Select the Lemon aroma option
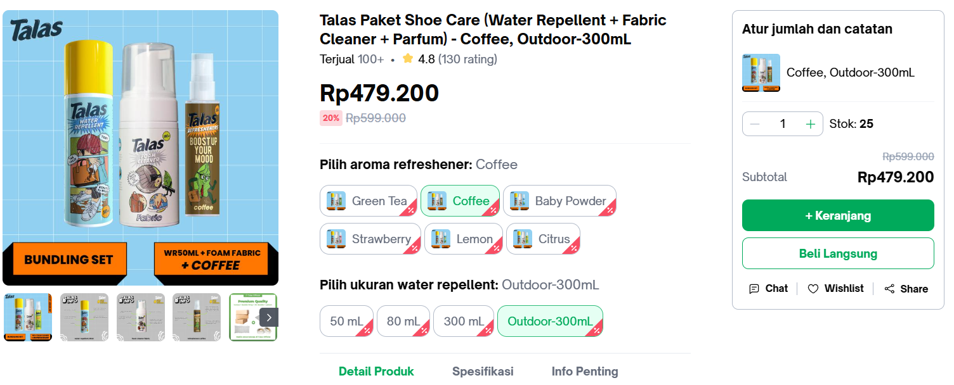The width and height of the screenshot is (954, 385). click(x=463, y=239)
